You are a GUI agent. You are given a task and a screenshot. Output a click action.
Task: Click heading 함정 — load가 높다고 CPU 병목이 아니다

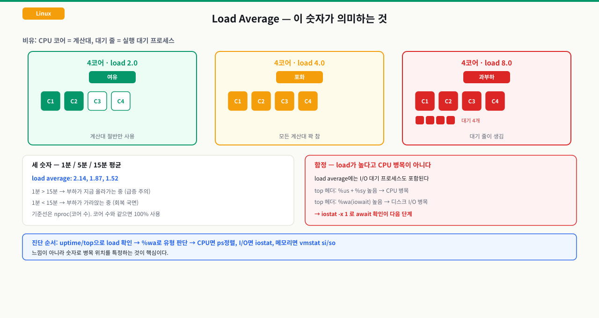(373, 165)
